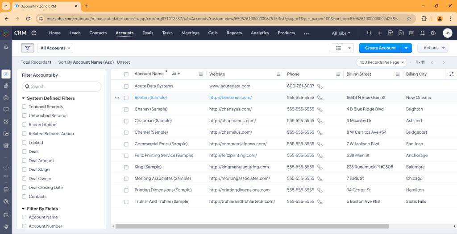
Task: Open the Benton (Sample) account link
Action: point(151,98)
